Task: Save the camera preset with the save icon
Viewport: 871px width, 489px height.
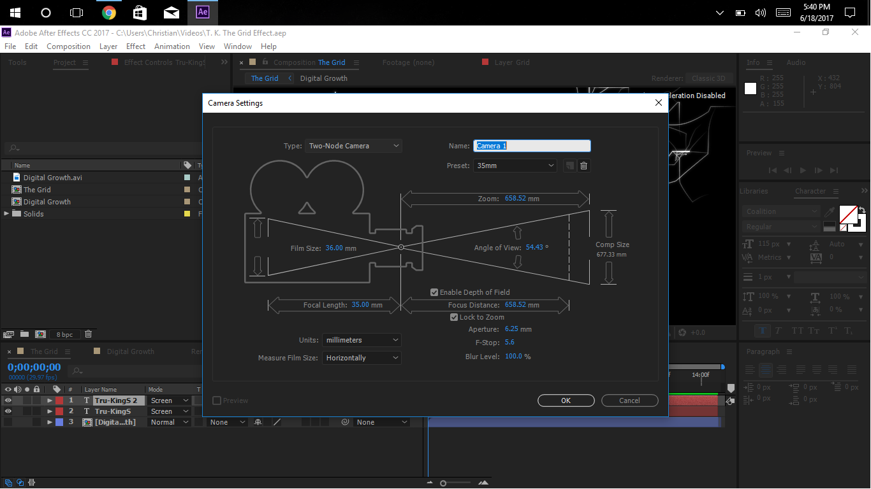Action: pos(569,166)
